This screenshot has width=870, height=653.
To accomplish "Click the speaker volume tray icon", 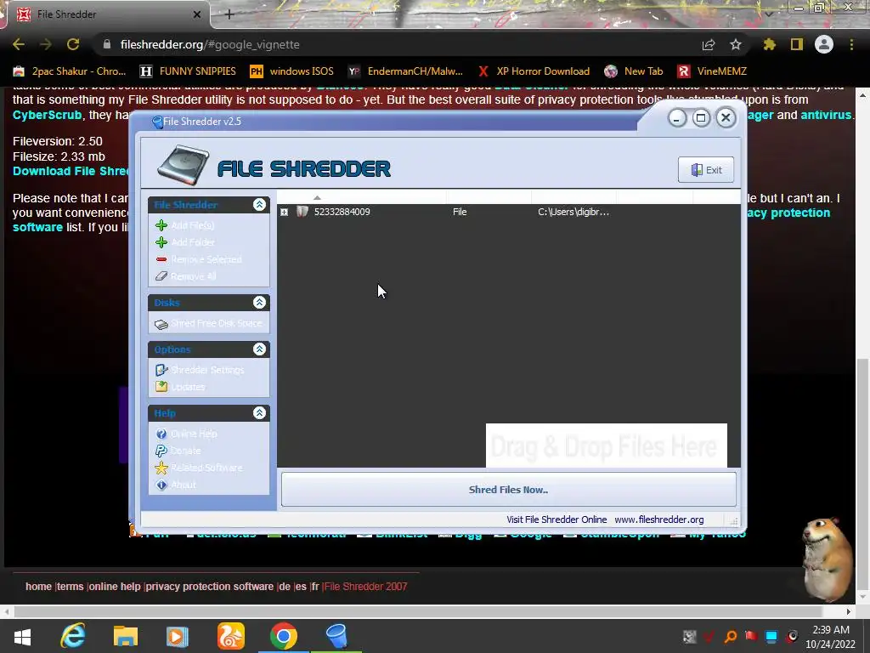I will pyautogui.click(x=793, y=636).
